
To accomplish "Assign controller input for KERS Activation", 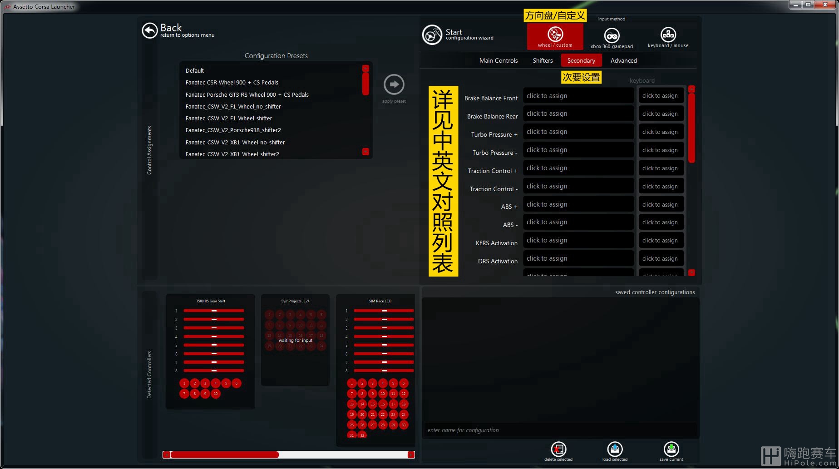I will (x=578, y=240).
